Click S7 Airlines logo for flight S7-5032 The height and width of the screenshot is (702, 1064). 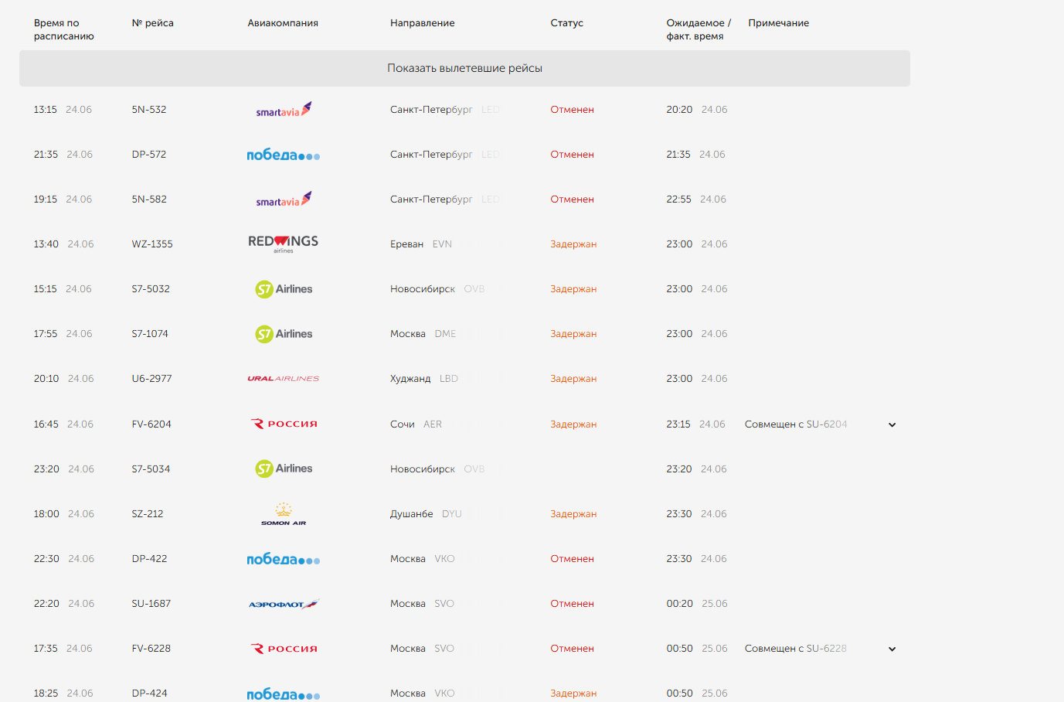pyautogui.click(x=284, y=289)
